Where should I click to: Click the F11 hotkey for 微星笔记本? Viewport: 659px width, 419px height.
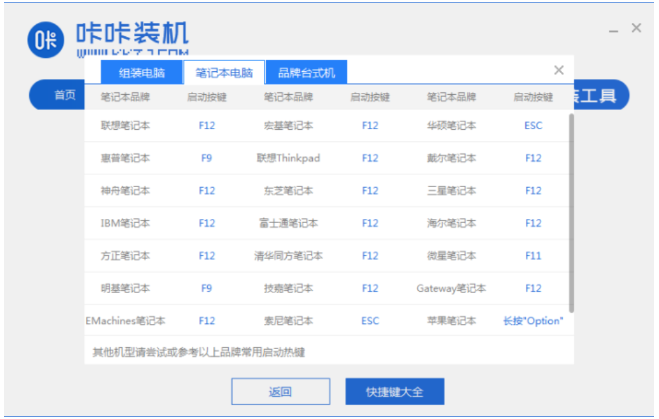click(533, 256)
